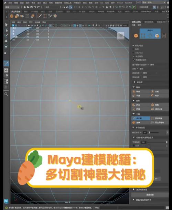
Task: Click the Separate (分离) mesh tool
Action: pos(159,91)
